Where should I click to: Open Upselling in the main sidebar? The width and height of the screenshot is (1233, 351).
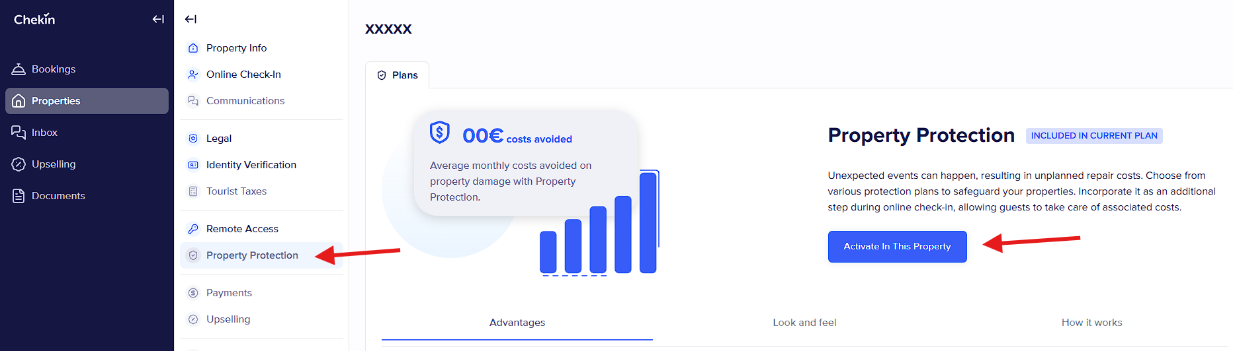click(x=53, y=164)
